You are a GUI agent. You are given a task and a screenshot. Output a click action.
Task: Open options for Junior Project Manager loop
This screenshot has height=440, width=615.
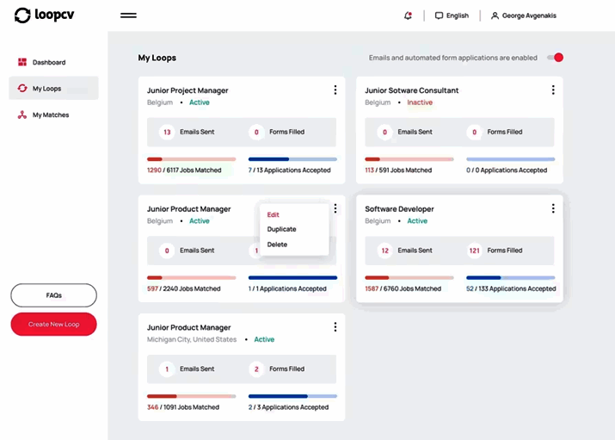click(335, 90)
